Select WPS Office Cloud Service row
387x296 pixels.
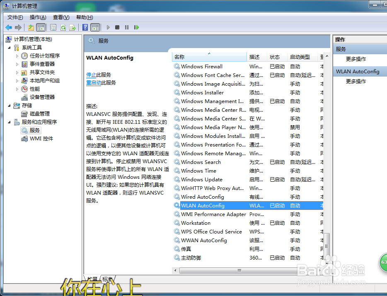(248, 231)
